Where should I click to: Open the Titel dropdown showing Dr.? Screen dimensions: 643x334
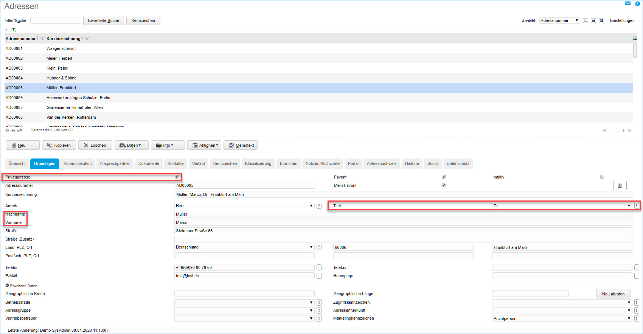coord(562,206)
